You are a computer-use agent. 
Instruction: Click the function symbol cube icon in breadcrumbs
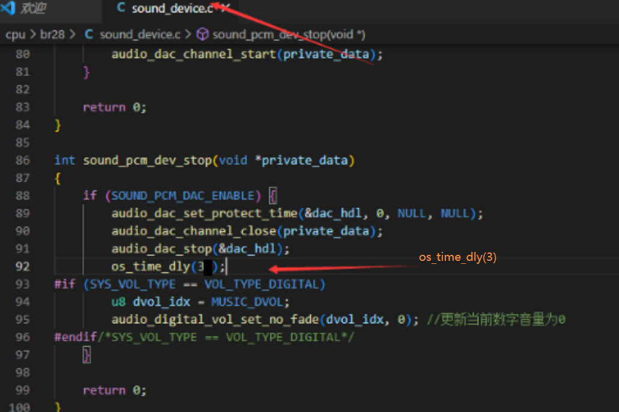point(203,35)
